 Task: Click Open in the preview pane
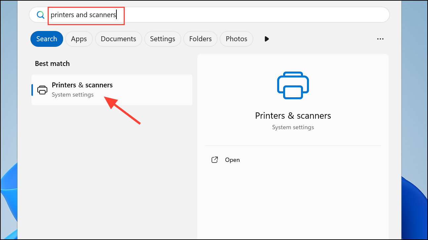(232, 160)
